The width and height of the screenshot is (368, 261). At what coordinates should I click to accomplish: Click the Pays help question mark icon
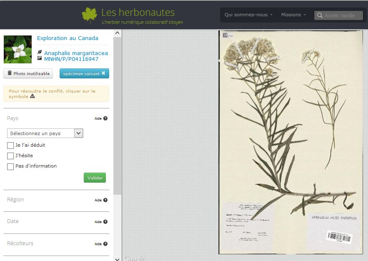105,118
